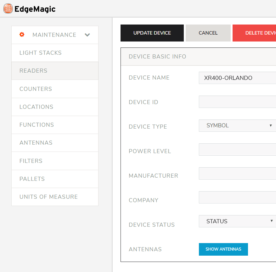
Task: Click the Company input field
Action: pyautogui.click(x=238, y=197)
